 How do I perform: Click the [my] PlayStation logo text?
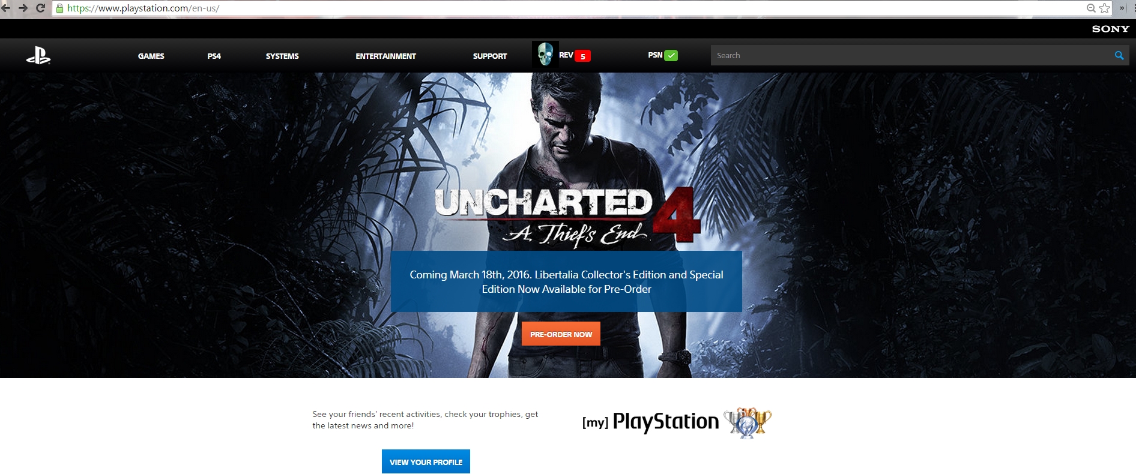(650, 422)
